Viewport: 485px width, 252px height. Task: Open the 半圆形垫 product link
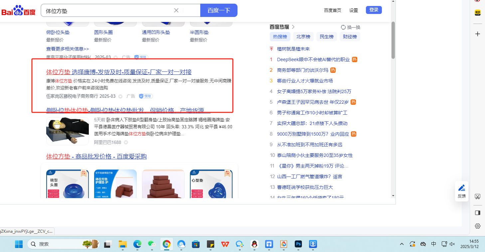coord(199,32)
